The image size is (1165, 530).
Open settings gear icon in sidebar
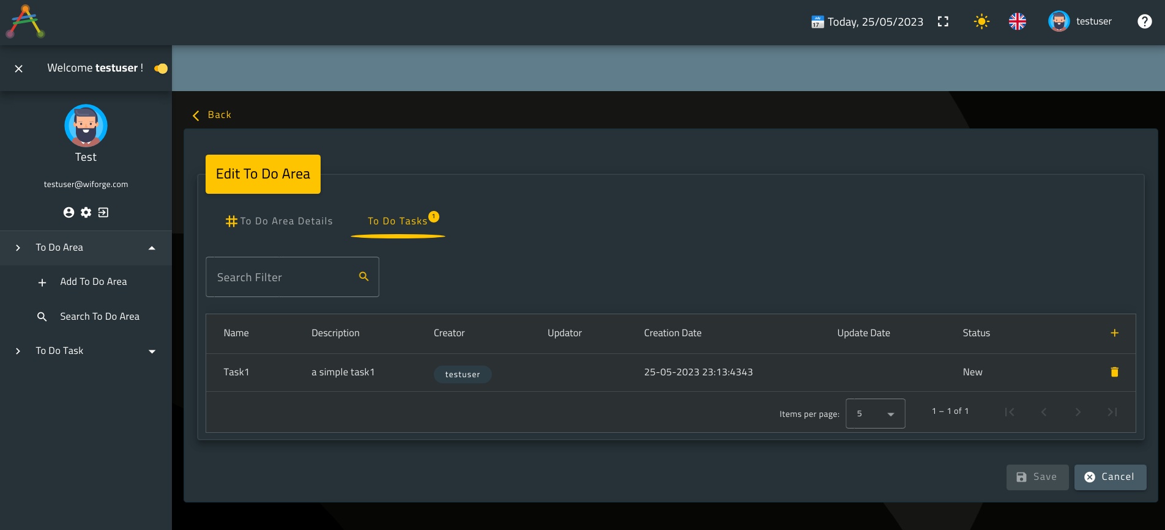pyautogui.click(x=86, y=212)
